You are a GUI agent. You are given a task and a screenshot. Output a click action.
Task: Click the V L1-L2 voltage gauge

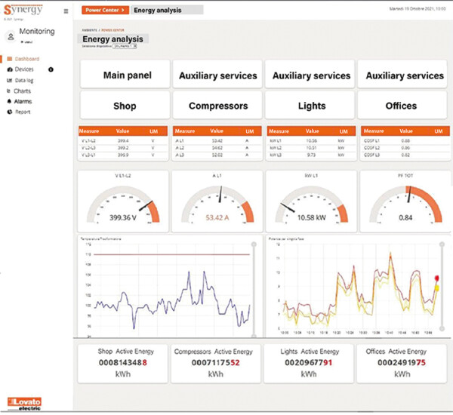(x=124, y=200)
